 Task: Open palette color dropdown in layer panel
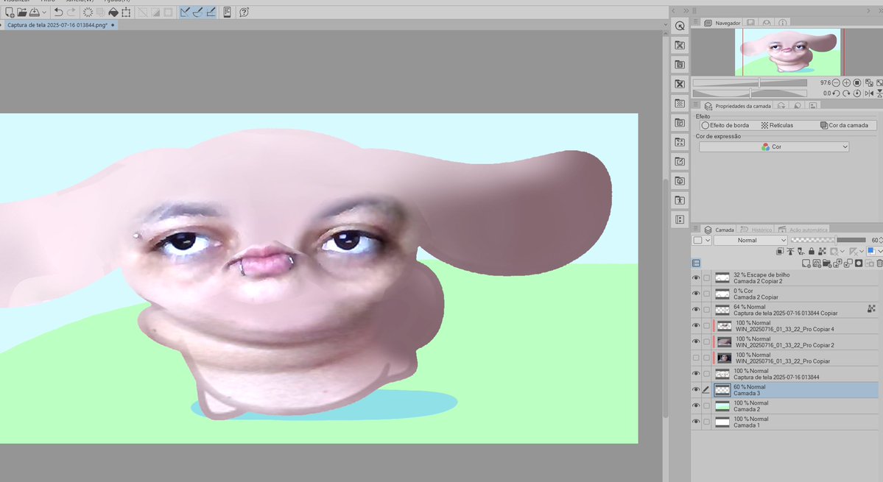coord(702,240)
